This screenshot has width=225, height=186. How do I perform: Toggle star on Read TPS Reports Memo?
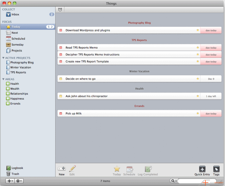[x=198, y=47]
